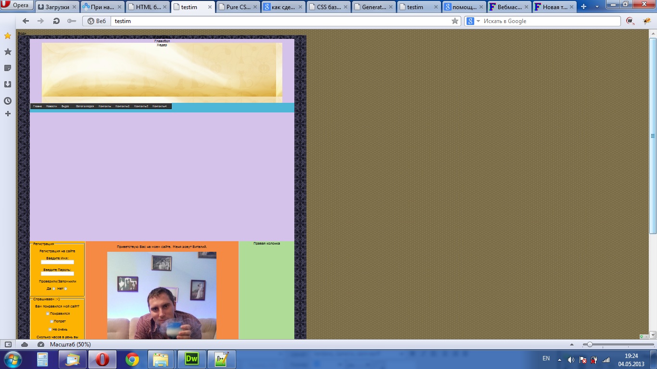Open the closed tabs dropdown arrow

pos(597,7)
